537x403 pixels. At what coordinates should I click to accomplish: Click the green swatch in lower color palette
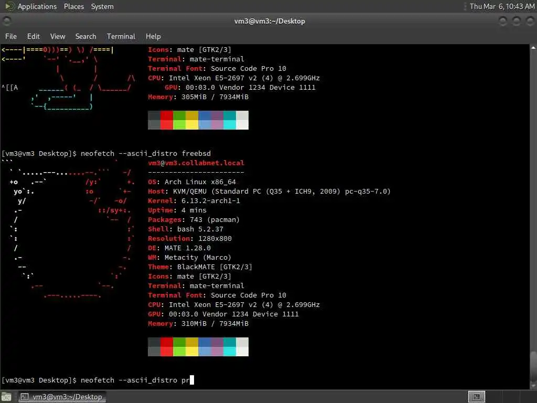(179, 347)
